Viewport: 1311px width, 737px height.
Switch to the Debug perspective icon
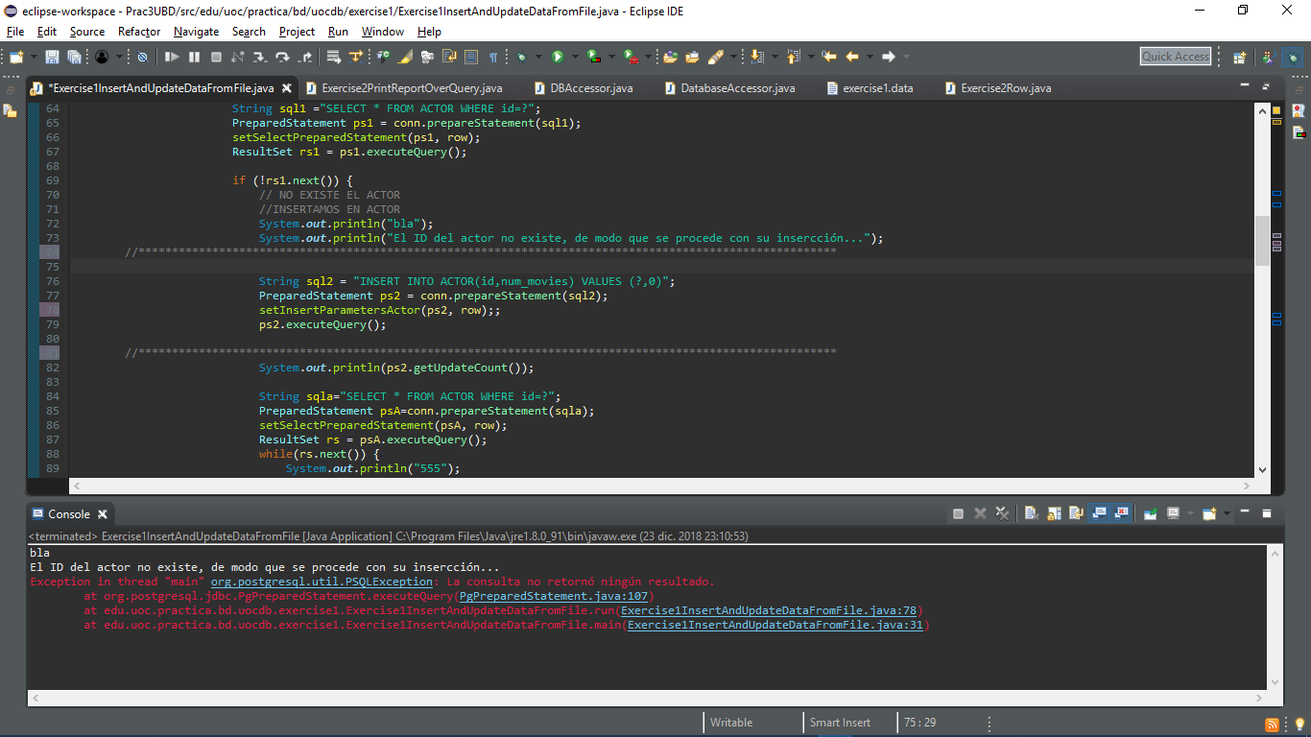pyautogui.click(x=1294, y=58)
